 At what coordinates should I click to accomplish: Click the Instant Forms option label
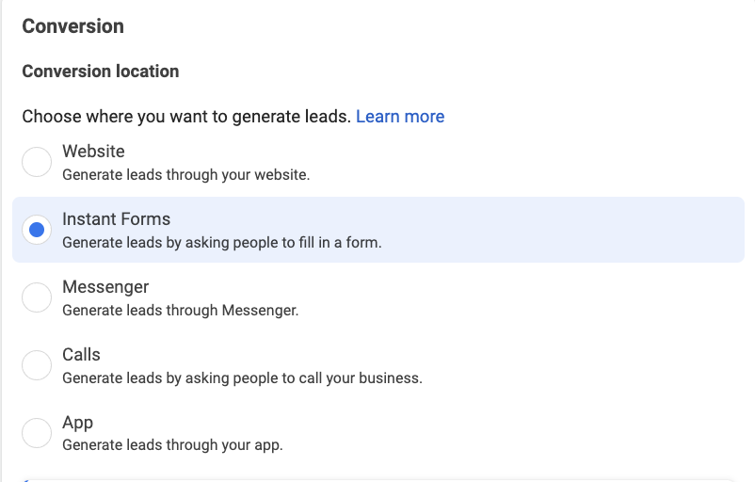(117, 219)
